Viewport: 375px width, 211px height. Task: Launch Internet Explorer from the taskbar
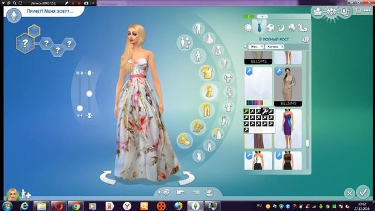[x=25, y=206]
